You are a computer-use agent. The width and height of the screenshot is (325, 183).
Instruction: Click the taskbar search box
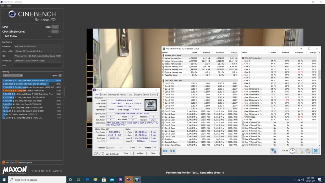[37, 180]
